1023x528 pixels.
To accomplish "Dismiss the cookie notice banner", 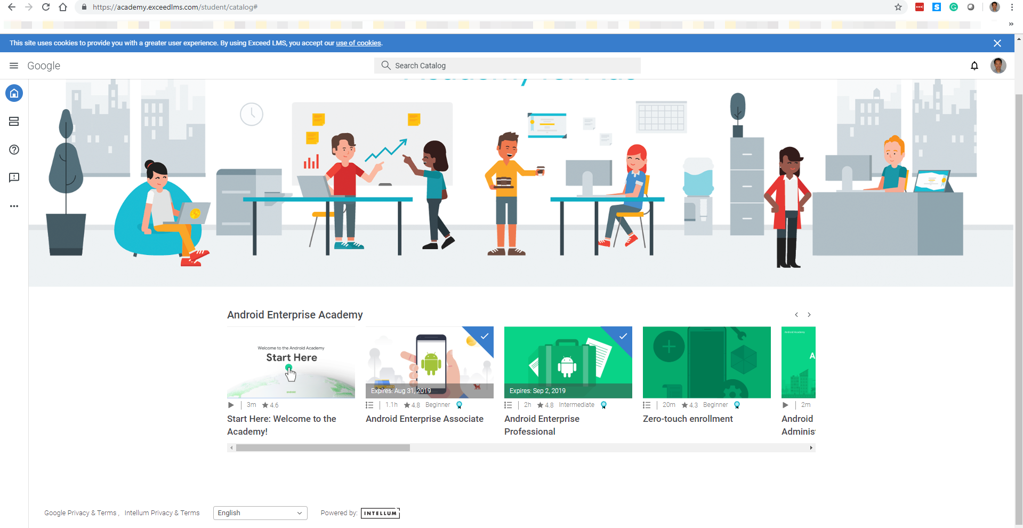I will pyautogui.click(x=997, y=43).
